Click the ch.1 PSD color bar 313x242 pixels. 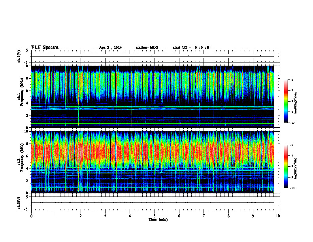coord(286,101)
